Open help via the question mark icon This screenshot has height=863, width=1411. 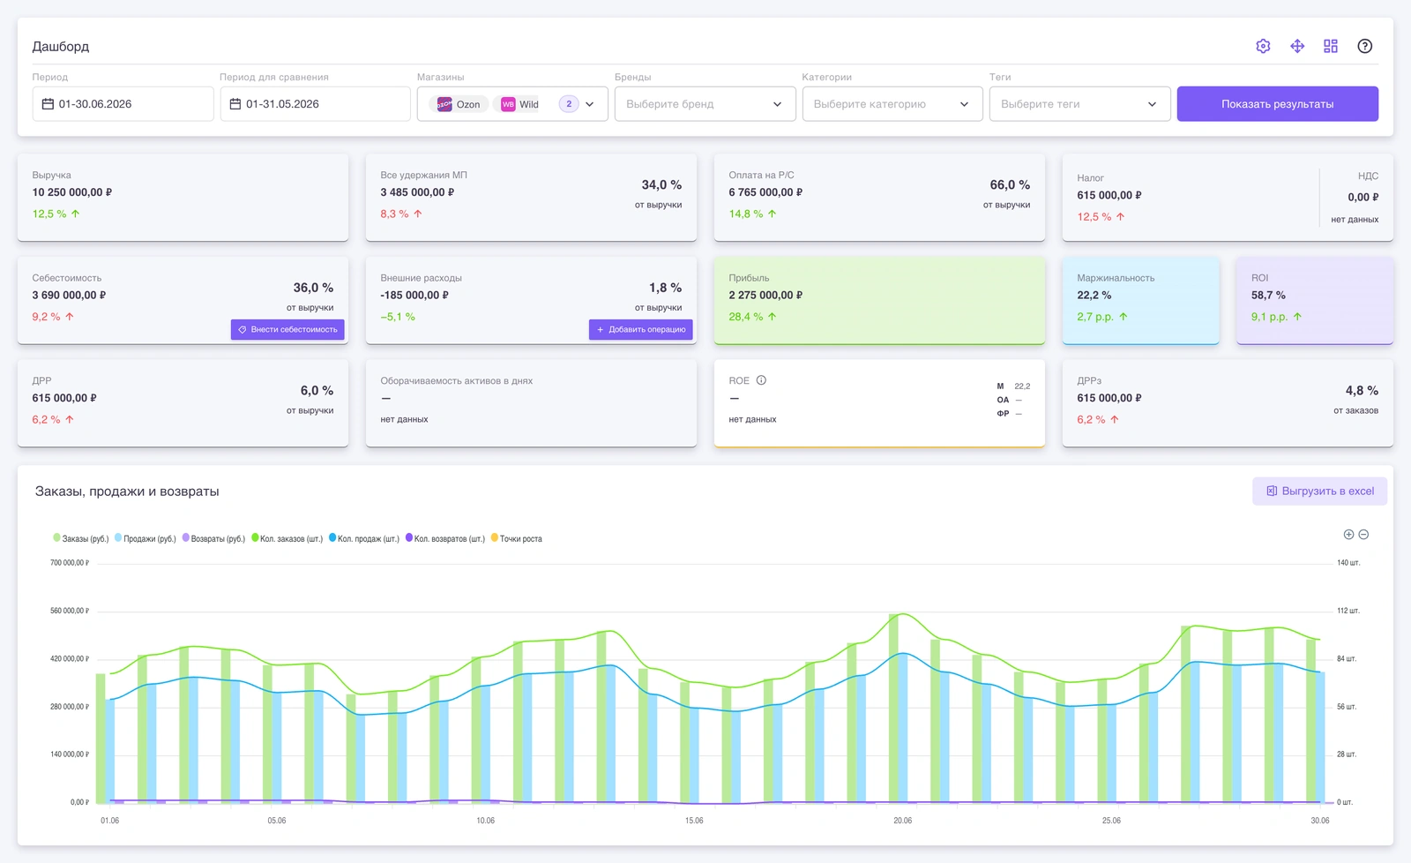pos(1365,46)
